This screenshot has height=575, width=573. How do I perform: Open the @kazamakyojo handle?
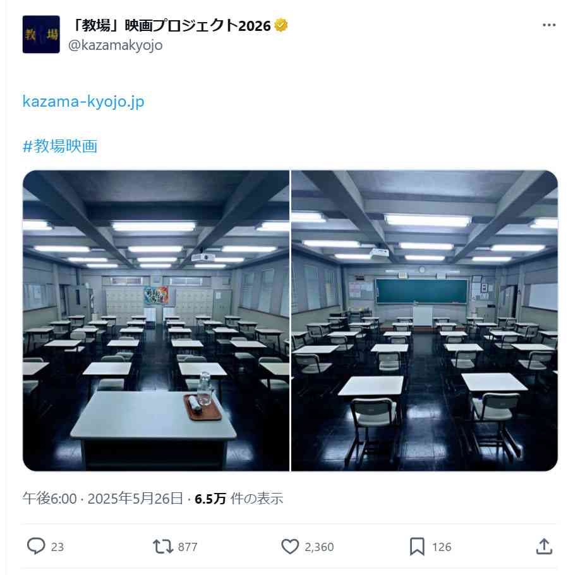click(x=115, y=45)
